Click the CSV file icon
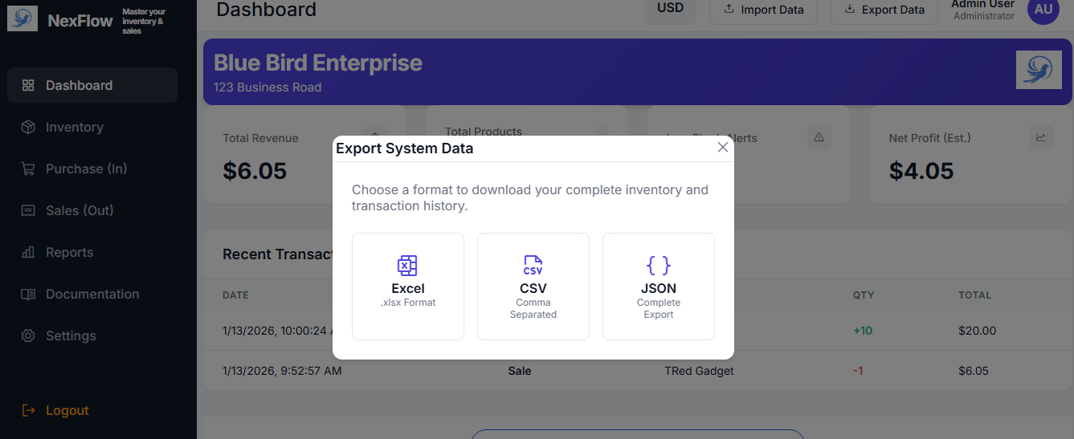 533,266
